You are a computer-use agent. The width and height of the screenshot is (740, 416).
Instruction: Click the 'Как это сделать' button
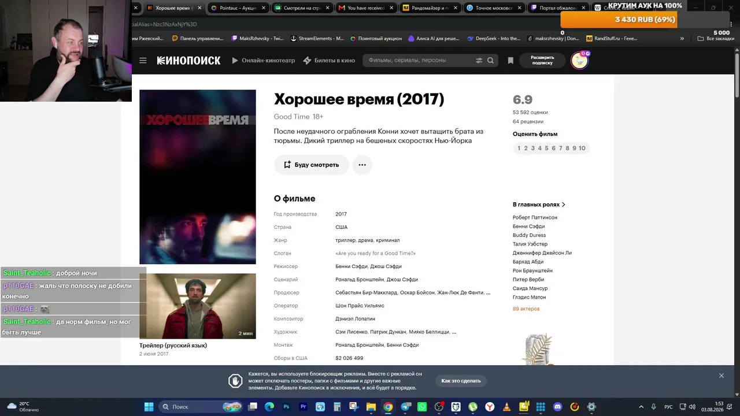[x=461, y=381]
